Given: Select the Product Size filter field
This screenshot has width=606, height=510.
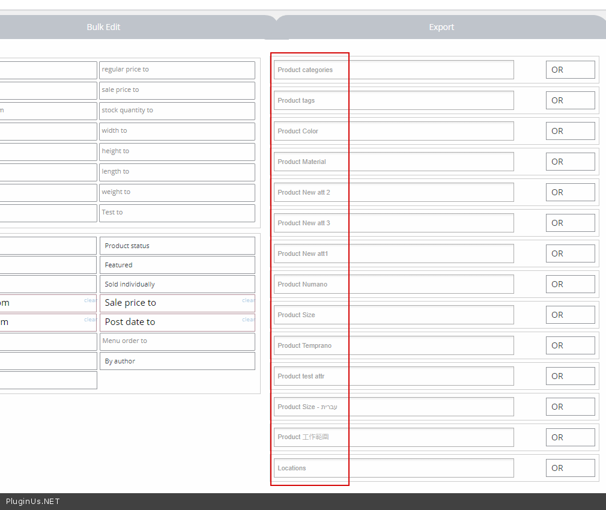Looking at the screenshot, I should pyautogui.click(x=393, y=315).
